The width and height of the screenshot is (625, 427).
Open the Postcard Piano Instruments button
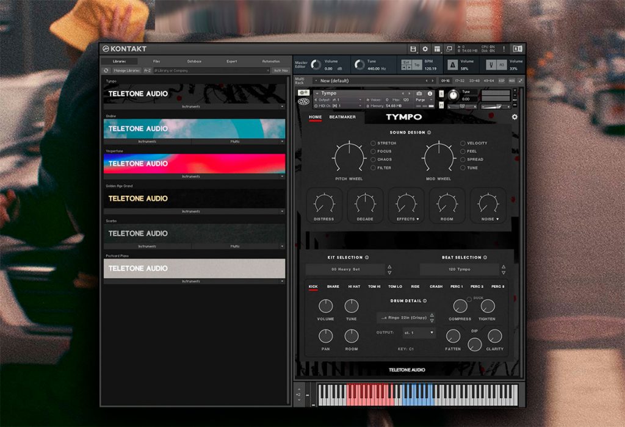tap(191, 281)
